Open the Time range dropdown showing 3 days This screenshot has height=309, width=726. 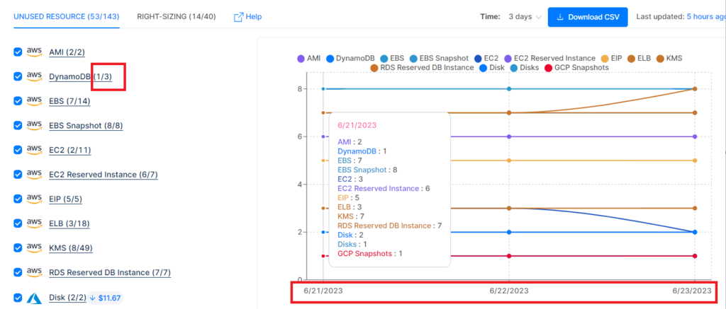(525, 17)
